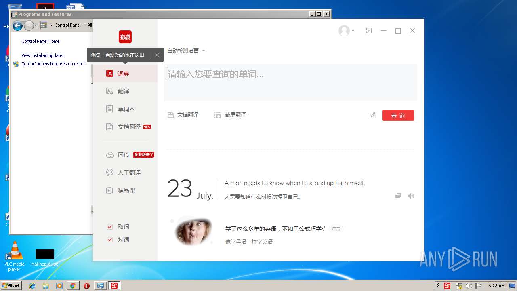This screenshot has width=517, height=291.
Task: Switch to mini window mode icon
Action: 369,31
